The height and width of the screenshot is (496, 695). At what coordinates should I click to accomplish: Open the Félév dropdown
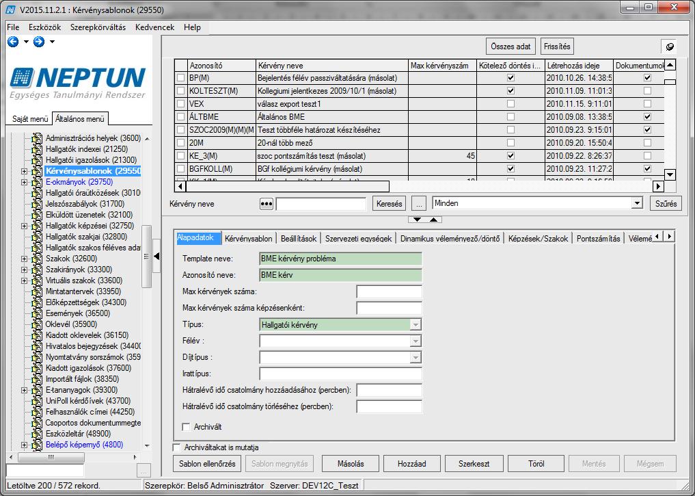[415, 341]
